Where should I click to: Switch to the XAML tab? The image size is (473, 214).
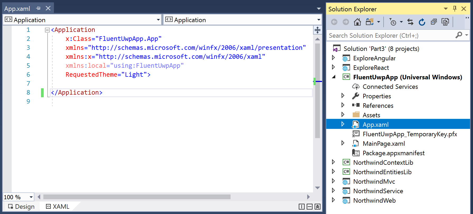58,207
